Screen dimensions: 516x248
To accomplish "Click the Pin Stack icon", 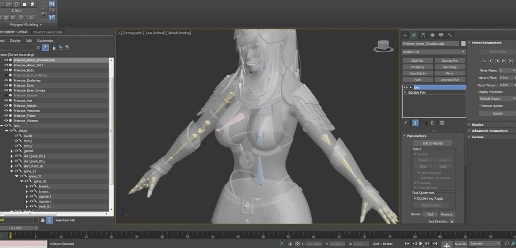I will point(406,123).
